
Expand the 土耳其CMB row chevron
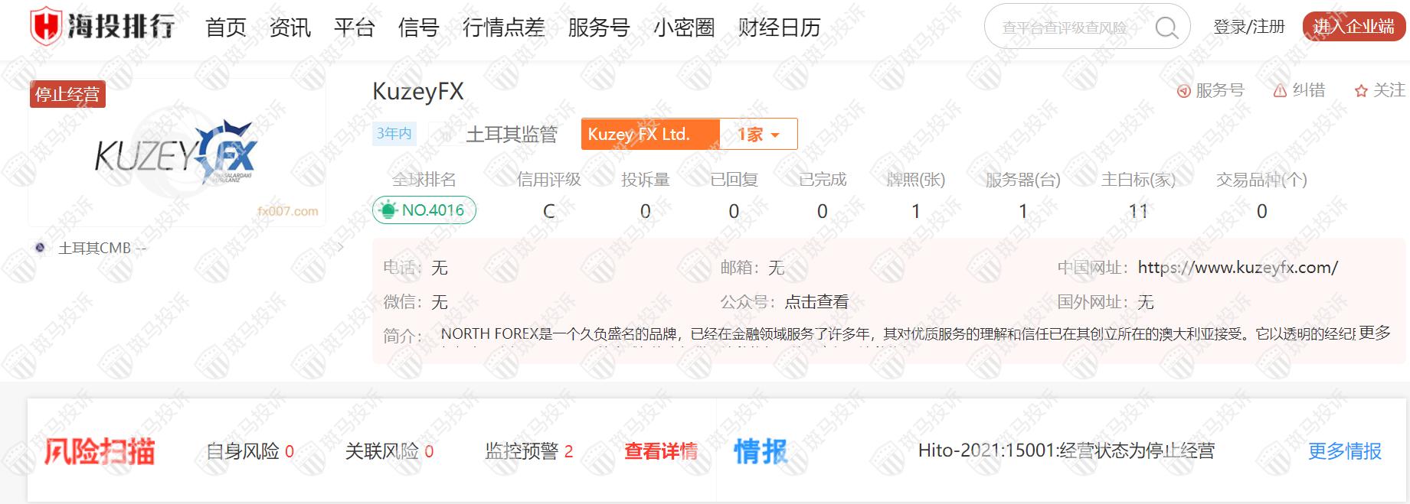pos(341,248)
